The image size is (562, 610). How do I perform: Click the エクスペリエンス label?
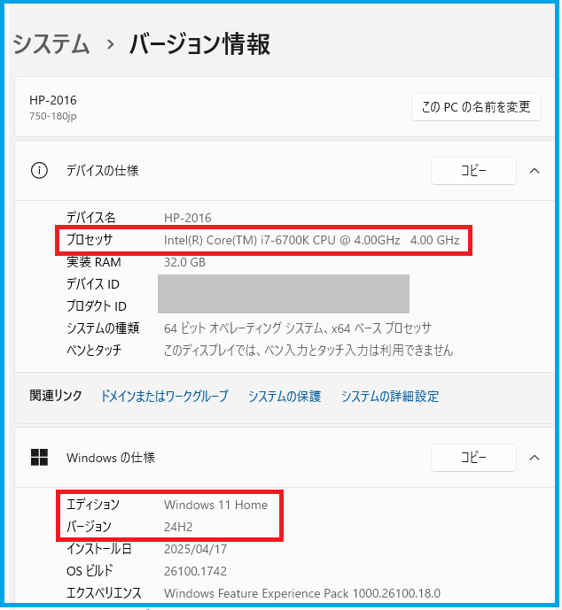pos(104,593)
